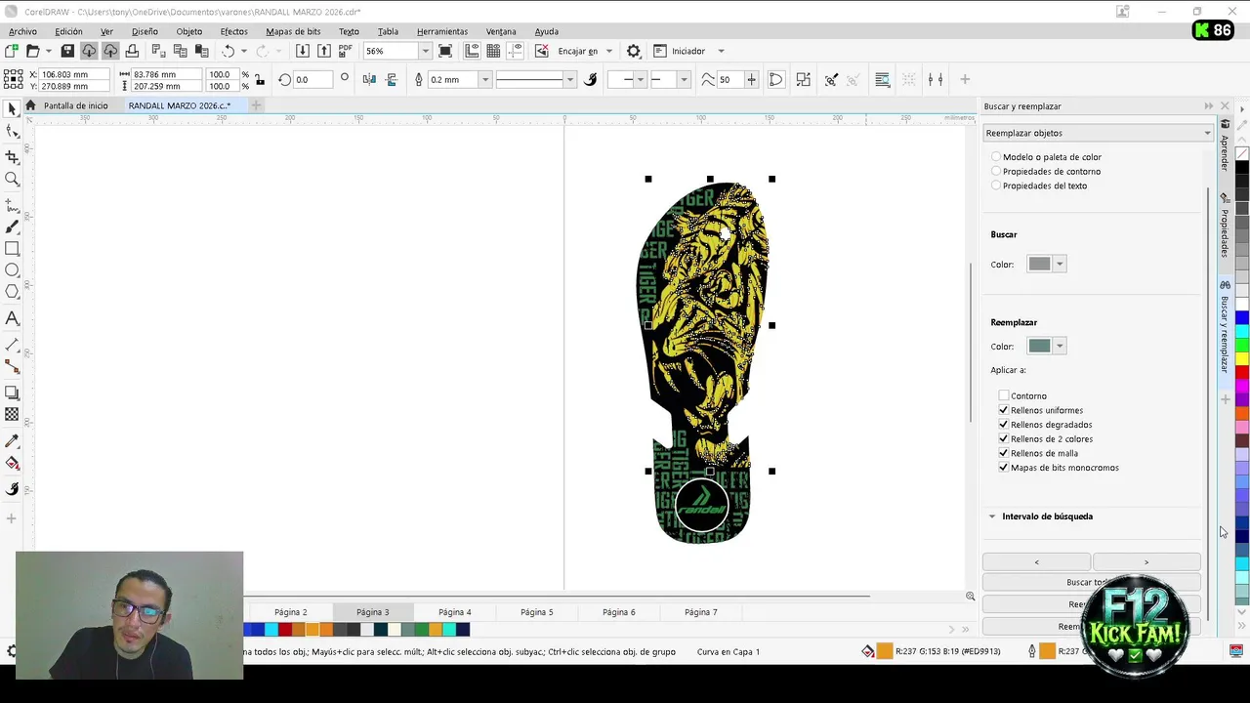Open the Reemplazar color picker dropdown

tap(1060, 347)
